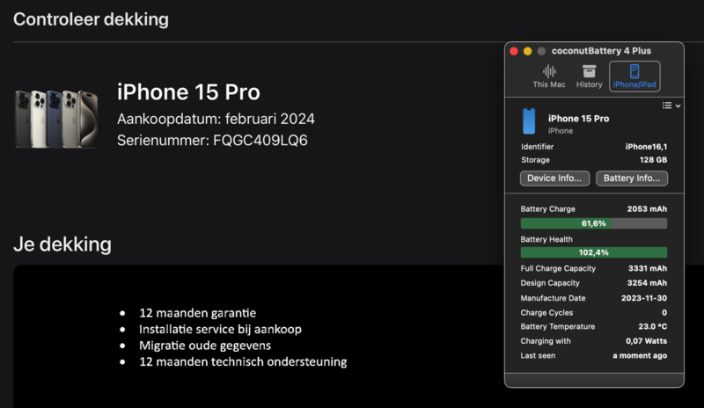Click the Battery Health 102,4% bar
704x408 pixels.
point(593,252)
